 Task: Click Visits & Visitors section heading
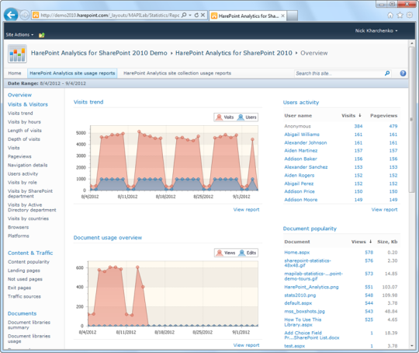(28, 104)
